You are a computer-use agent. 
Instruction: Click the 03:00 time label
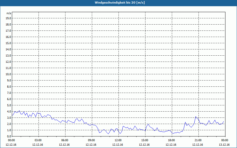(x=38, y=140)
